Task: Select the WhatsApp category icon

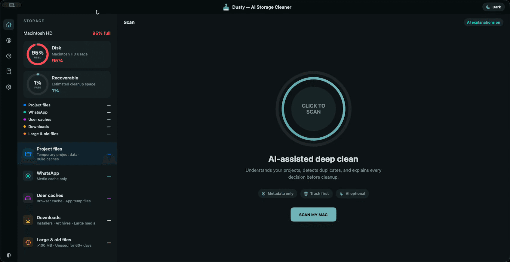Action: tap(28, 176)
